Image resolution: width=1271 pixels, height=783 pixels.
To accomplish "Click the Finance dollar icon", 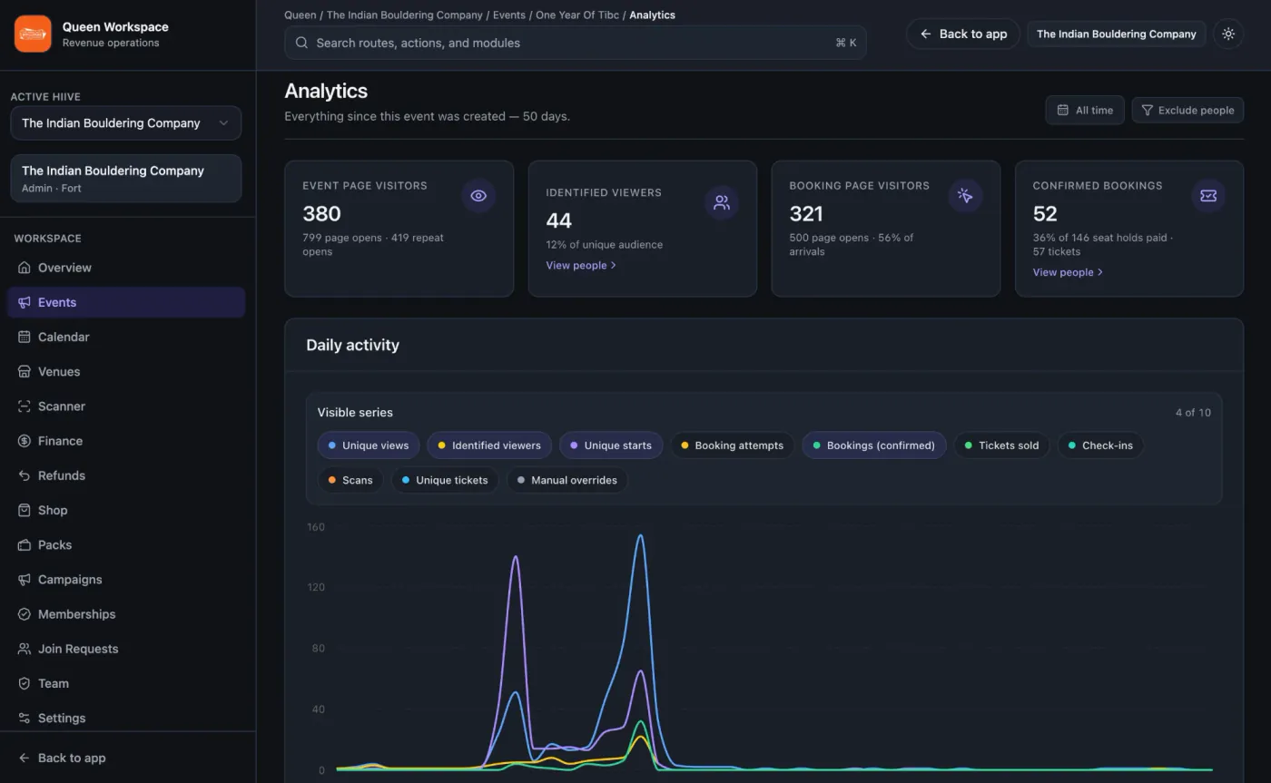I will click(25, 441).
